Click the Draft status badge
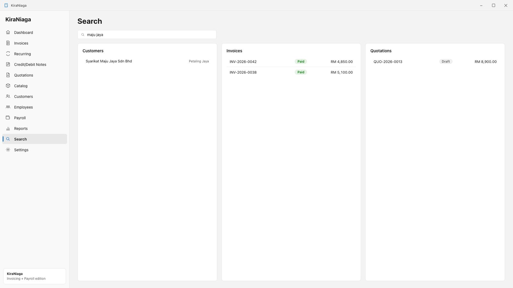Screen dimensions: 513x288 click(446, 61)
